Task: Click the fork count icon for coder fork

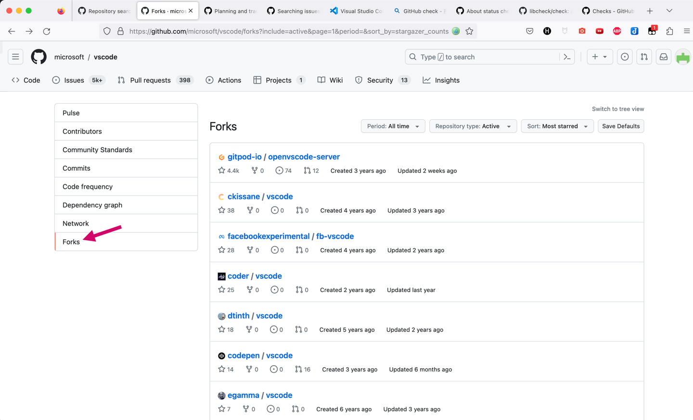Action: point(249,290)
